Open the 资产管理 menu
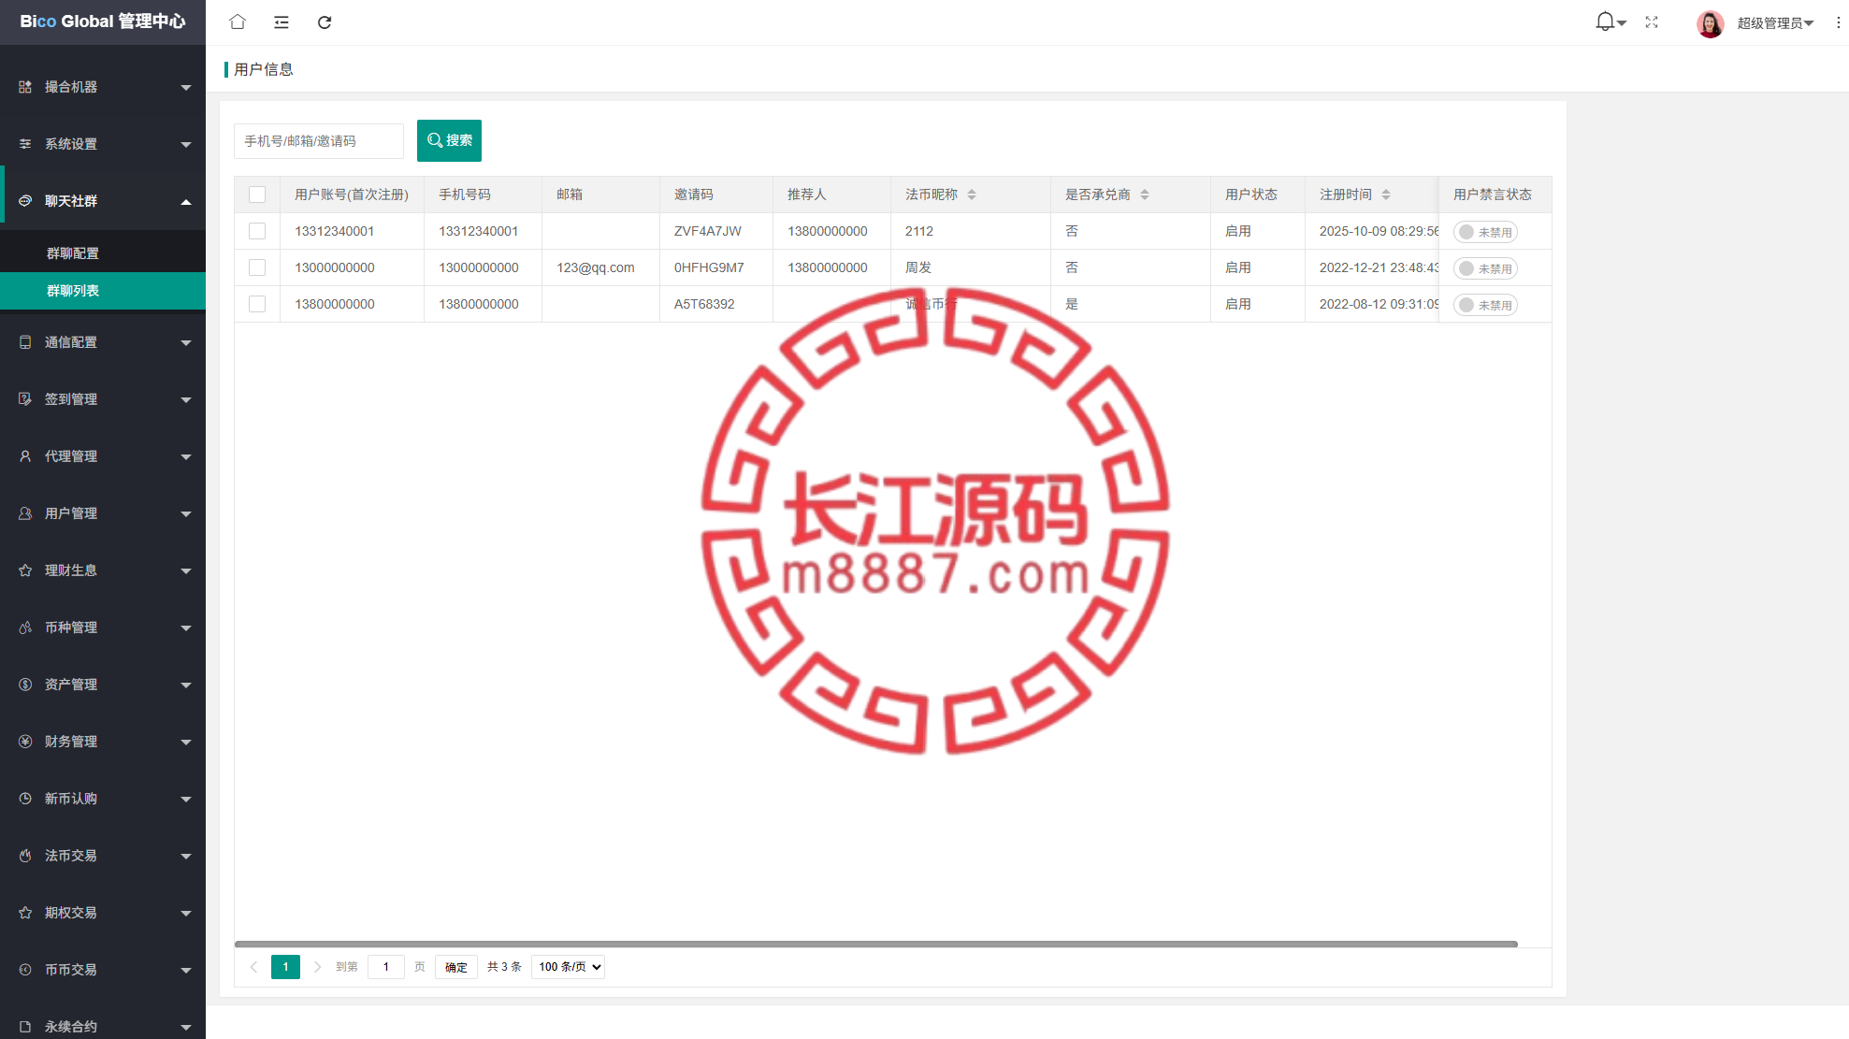This screenshot has height=1039, width=1849. coord(103,685)
